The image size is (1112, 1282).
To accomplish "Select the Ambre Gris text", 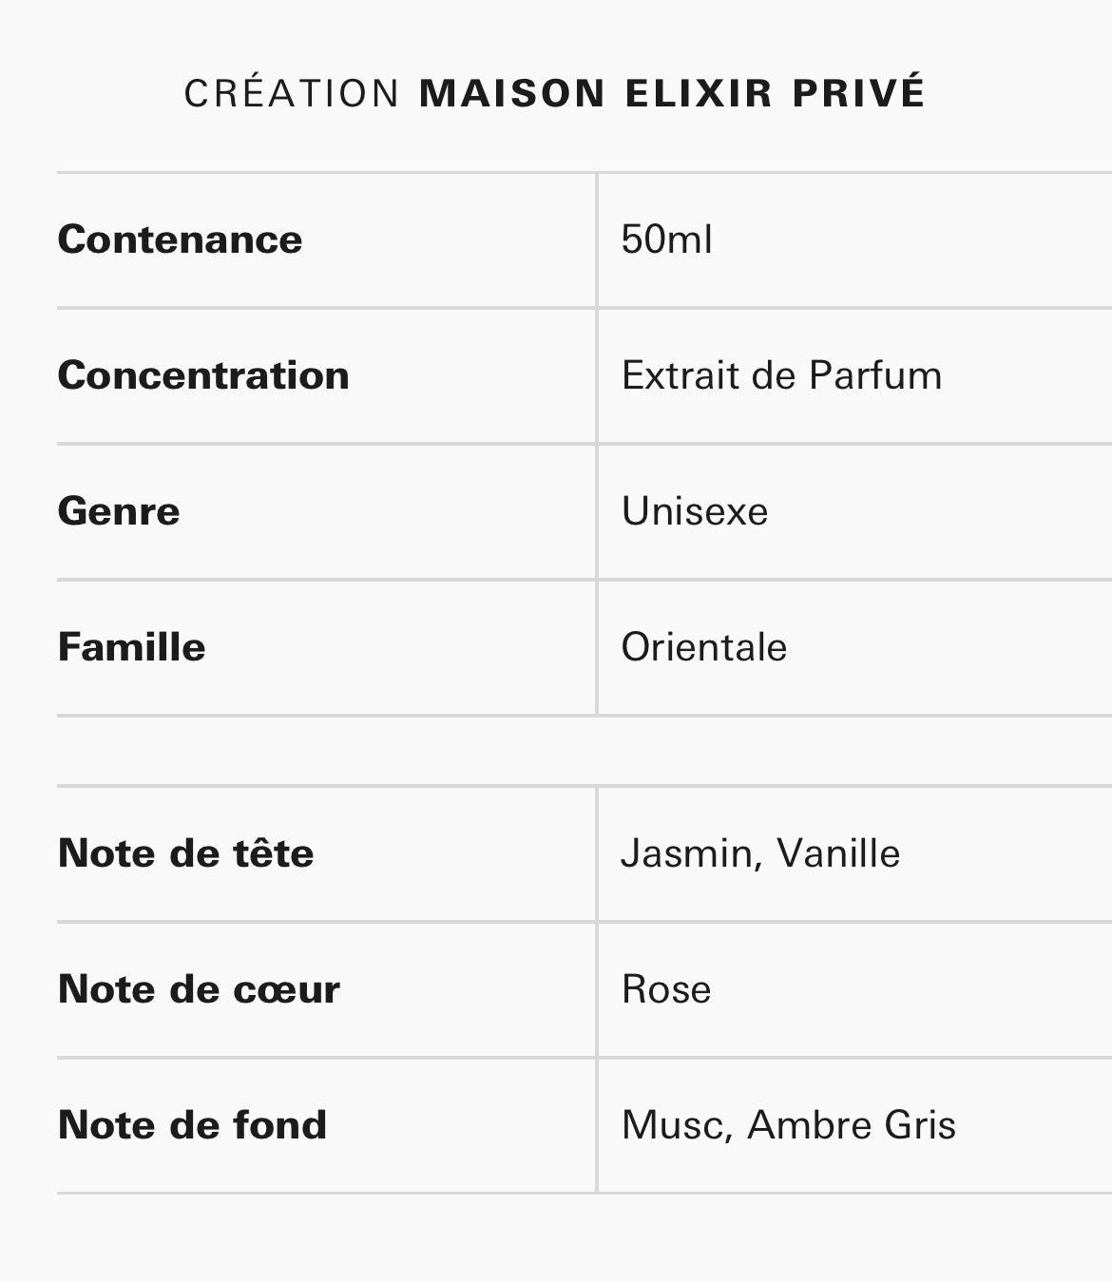I will click(x=852, y=1125).
